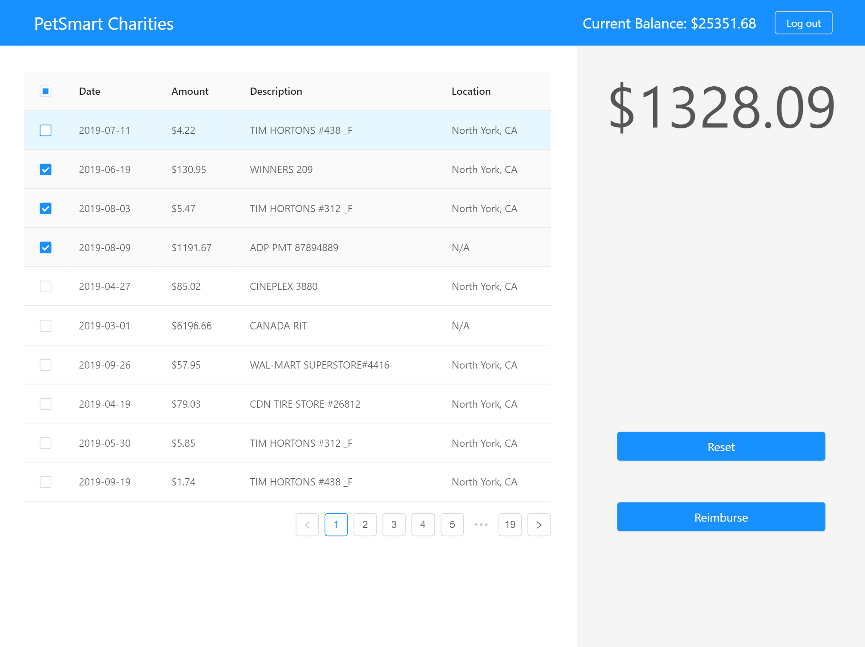Expand more pages via ellipsis
This screenshot has height=647, width=865.
tap(481, 525)
